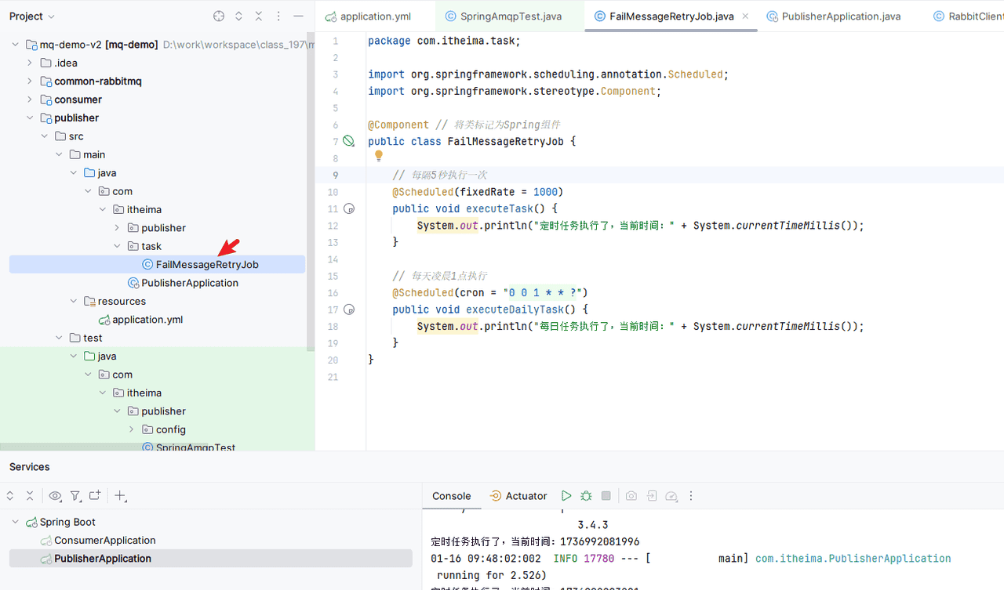Image resolution: width=1004 pixels, height=590 pixels.
Task: Select ConsumerApplication in Services tree
Action: [x=104, y=541]
